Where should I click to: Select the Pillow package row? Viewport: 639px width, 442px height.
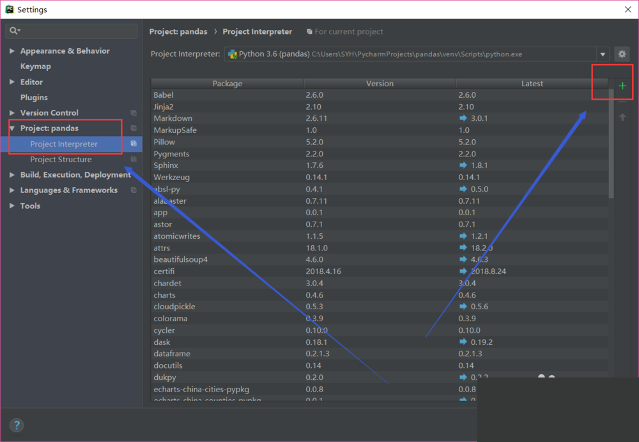point(380,142)
